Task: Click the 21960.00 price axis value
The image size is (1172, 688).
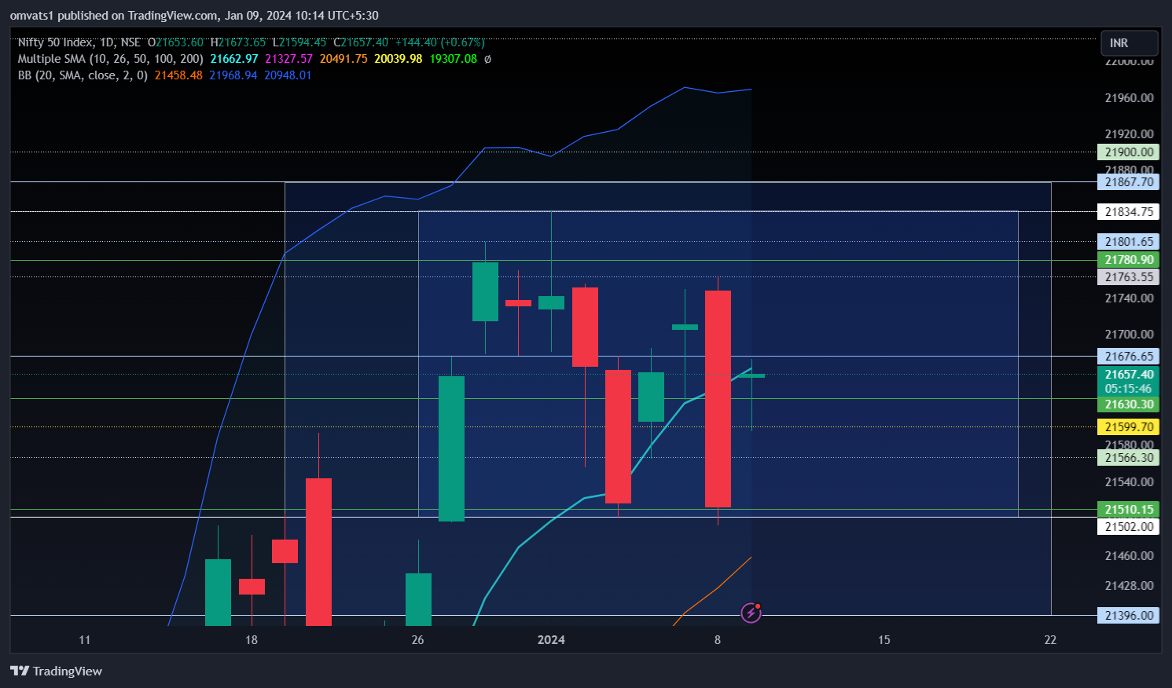Action: (1129, 98)
